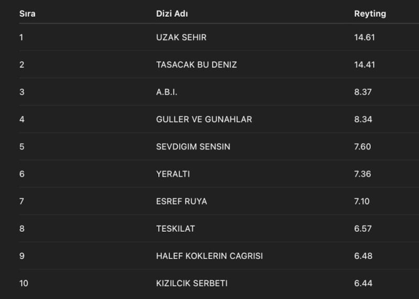Select rank number 6 in Sıra column

click(x=22, y=174)
